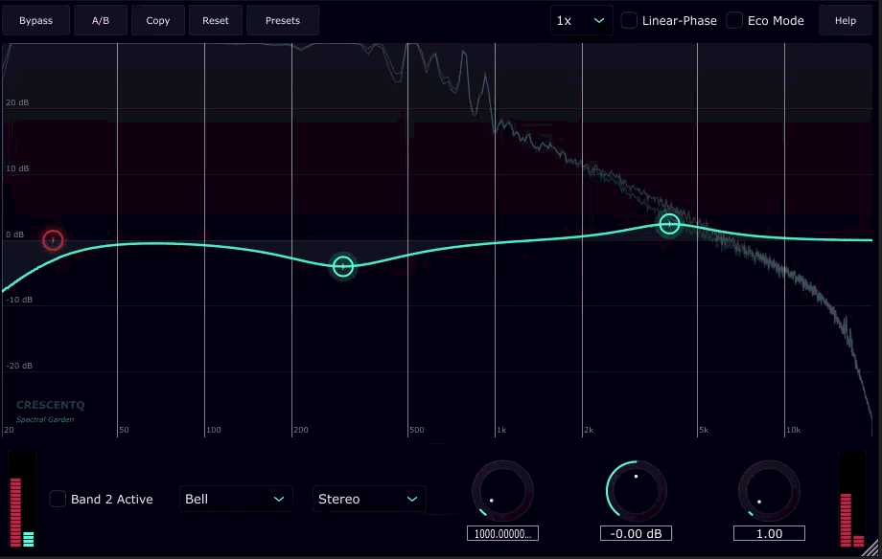Open the Stereo channel mode dropdown
Screen dimensions: 882x559
(x=369, y=499)
